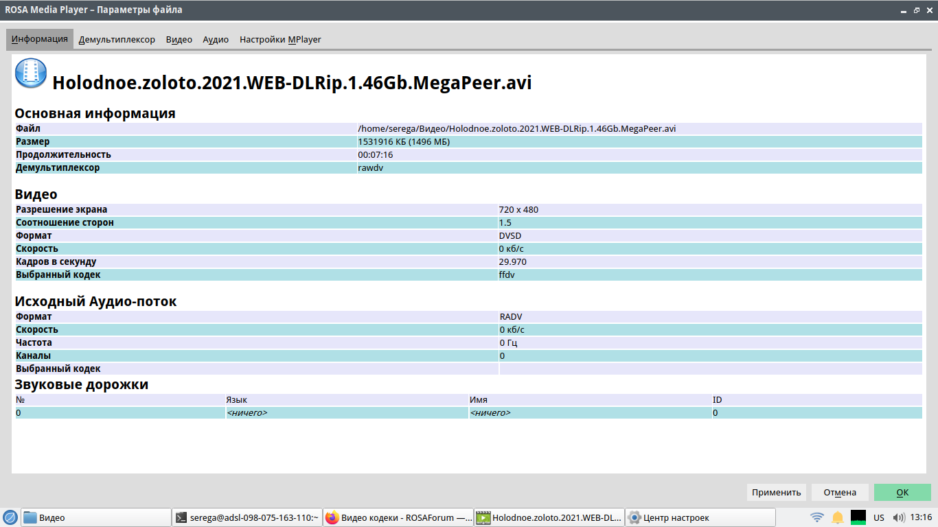
Task: Switch to Firefox ROSAForum taskbar window
Action: pos(398,517)
